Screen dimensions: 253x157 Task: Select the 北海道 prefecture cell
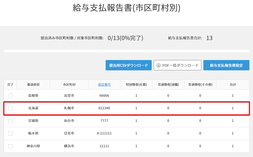33,108
